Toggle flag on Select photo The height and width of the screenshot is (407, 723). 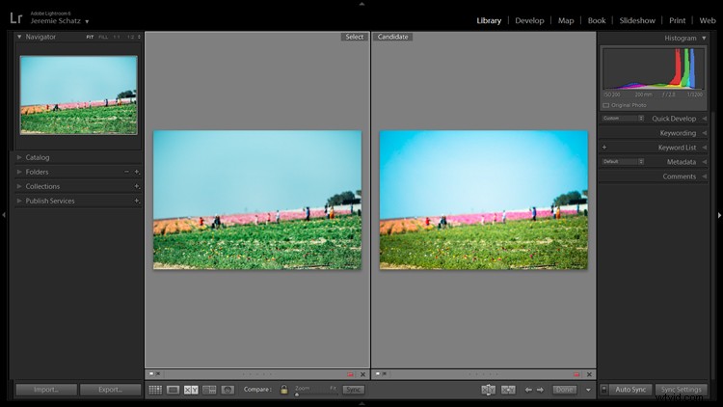coord(151,374)
